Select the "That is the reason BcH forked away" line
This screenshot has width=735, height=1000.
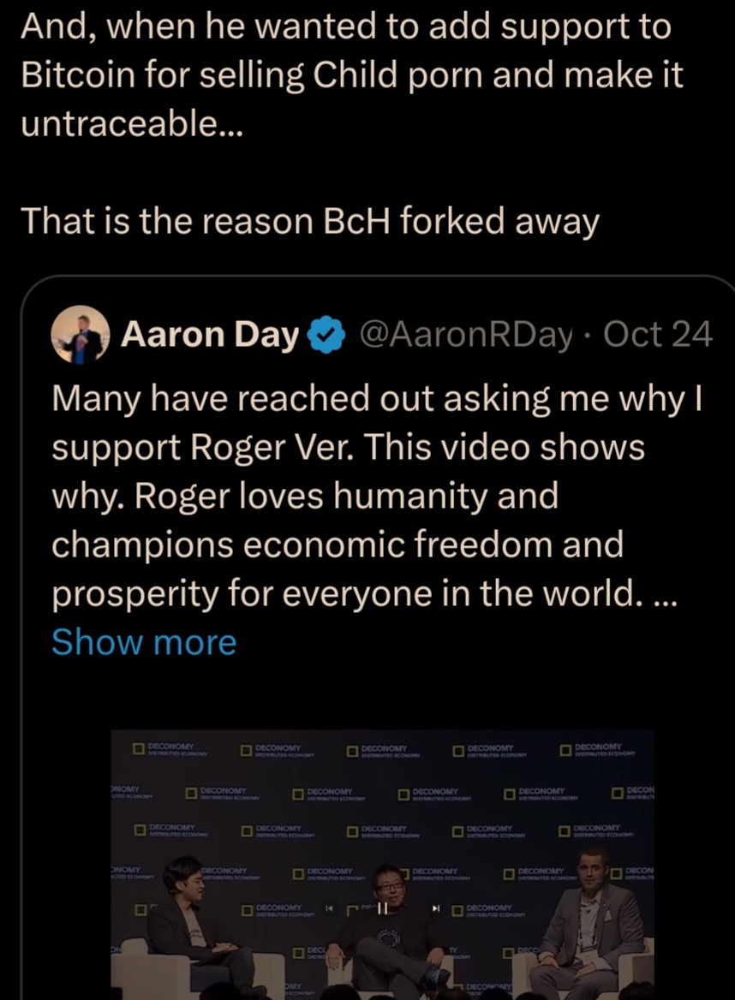pos(310,221)
